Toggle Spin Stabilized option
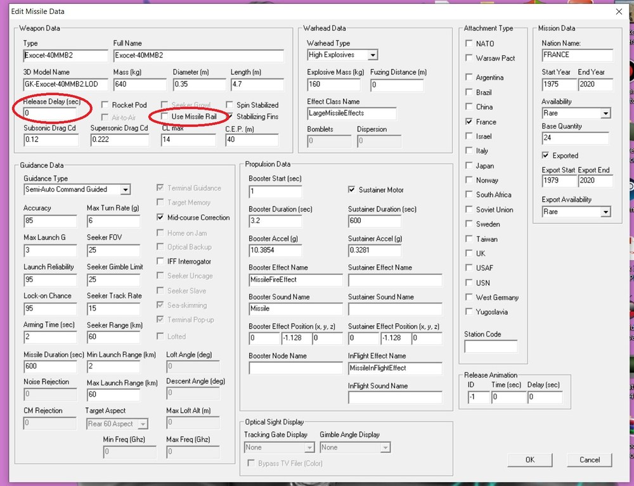Screen dimensions: 634x486 pyautogui.click(x=230, y=105)
